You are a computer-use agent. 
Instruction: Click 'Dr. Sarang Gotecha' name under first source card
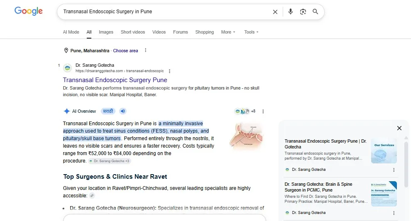point(308,170)
